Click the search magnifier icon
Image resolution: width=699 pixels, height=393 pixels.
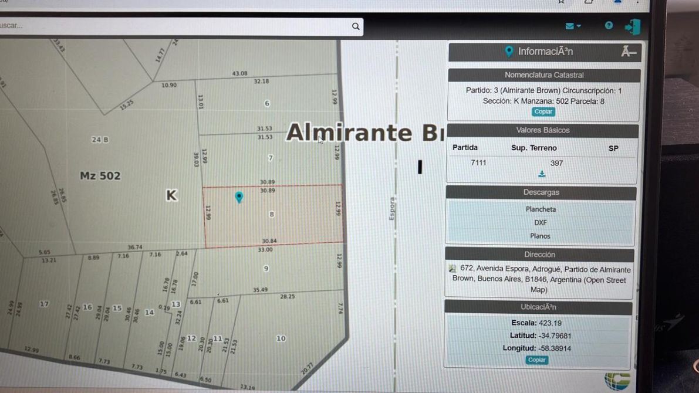(355, 26)
